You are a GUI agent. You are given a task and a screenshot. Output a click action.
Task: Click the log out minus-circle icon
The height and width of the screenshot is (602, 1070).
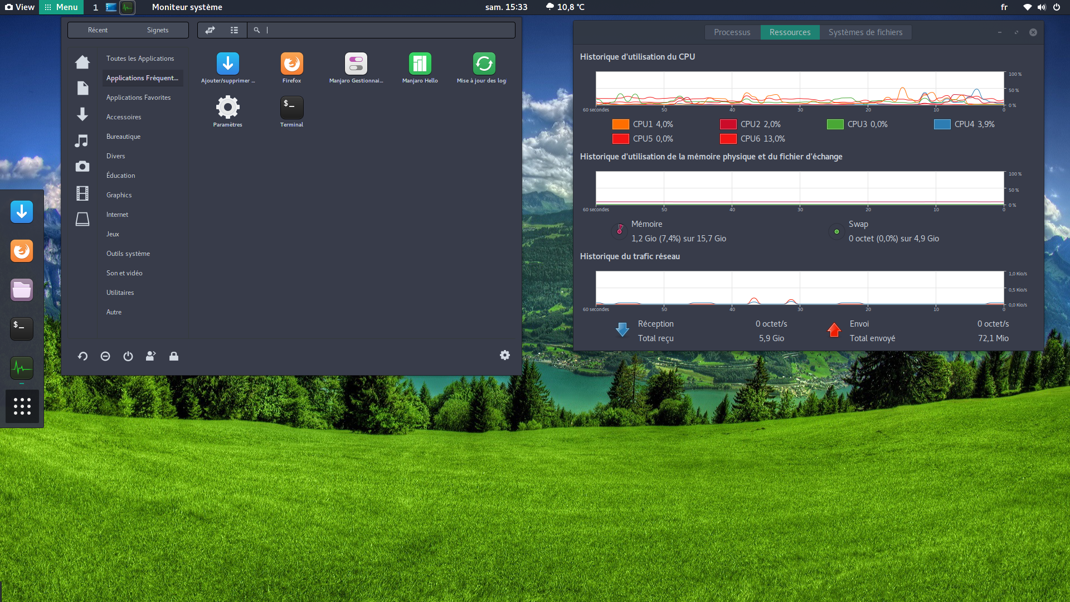[x=105, y=356]
